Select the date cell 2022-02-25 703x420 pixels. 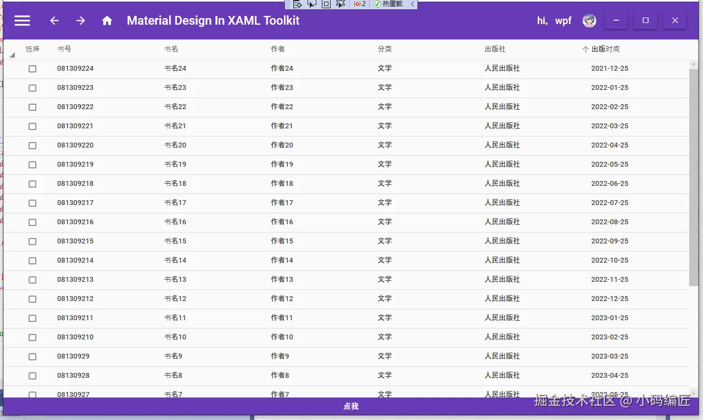(x=610, y=107)
